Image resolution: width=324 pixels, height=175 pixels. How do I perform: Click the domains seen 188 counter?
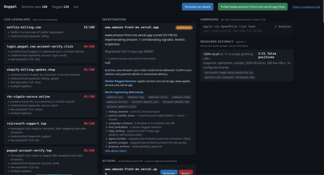34,7
